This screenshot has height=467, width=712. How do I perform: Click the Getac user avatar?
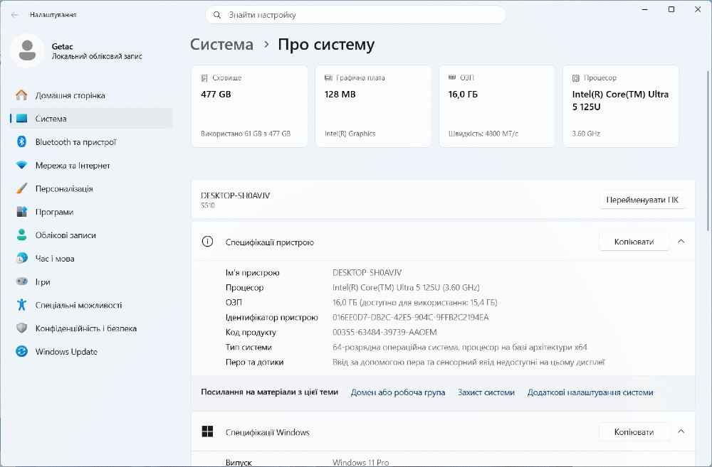pyautogui.click(x=27, y=50)
